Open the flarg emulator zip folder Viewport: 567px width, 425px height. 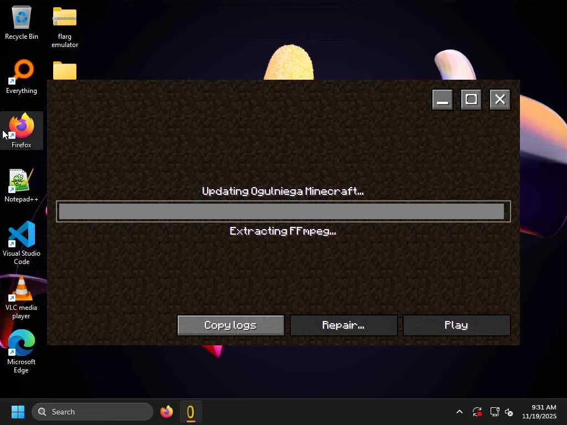(65, 27)
